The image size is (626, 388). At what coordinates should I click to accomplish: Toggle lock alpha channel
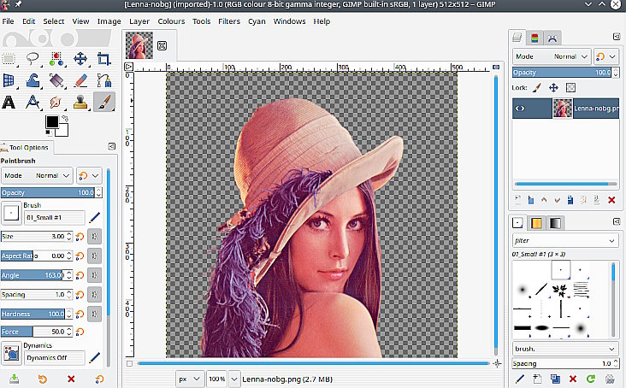coord(571,87)
